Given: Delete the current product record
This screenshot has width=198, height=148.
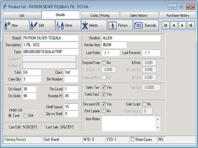Looking at the screenshot, I should coord(94,26).
